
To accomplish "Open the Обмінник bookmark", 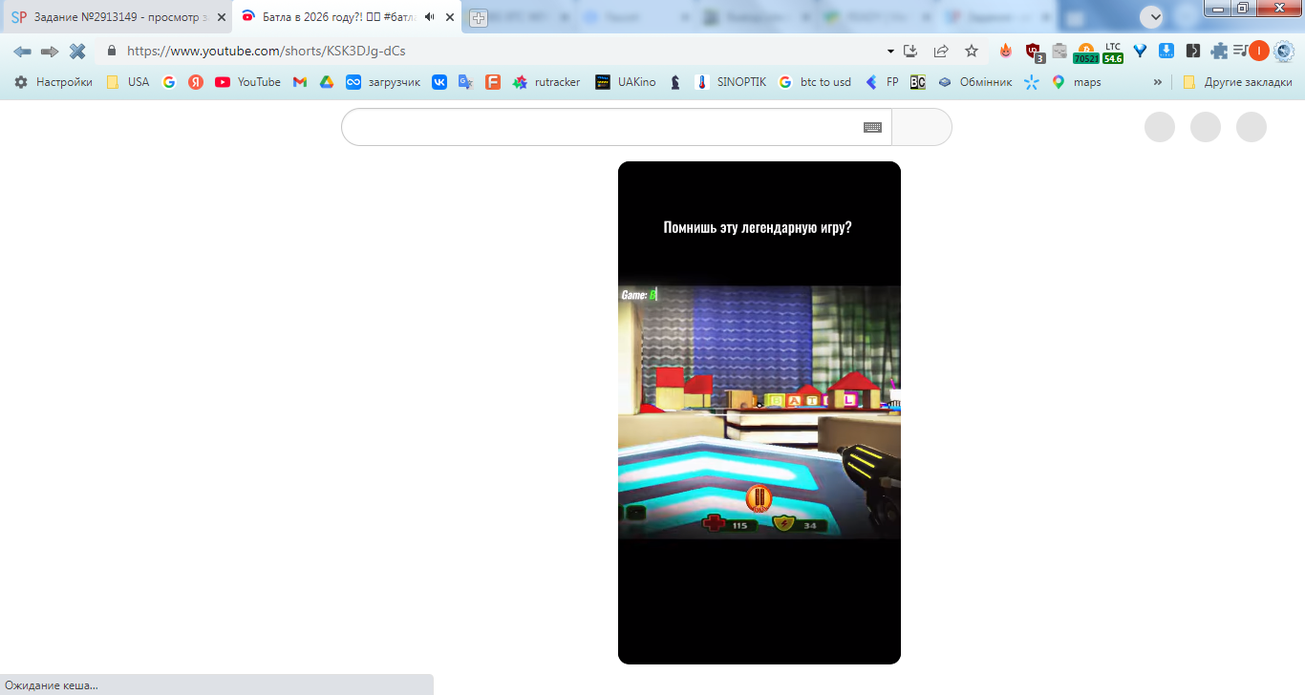I will (974, 82).
